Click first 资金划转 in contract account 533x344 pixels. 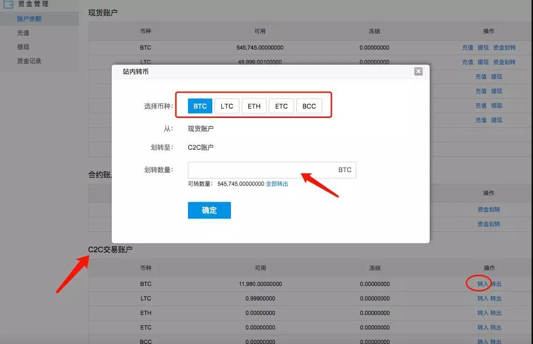pos(489,210)
